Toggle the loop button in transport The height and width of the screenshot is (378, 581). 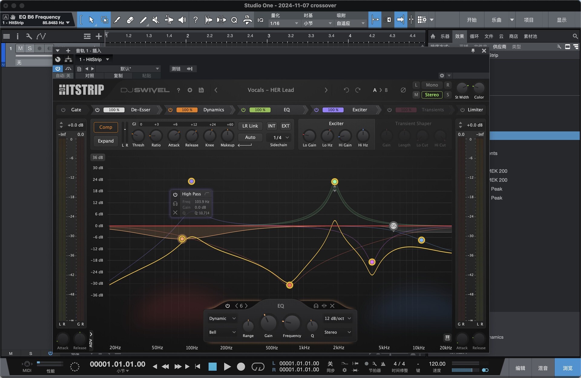coord(258,367)
